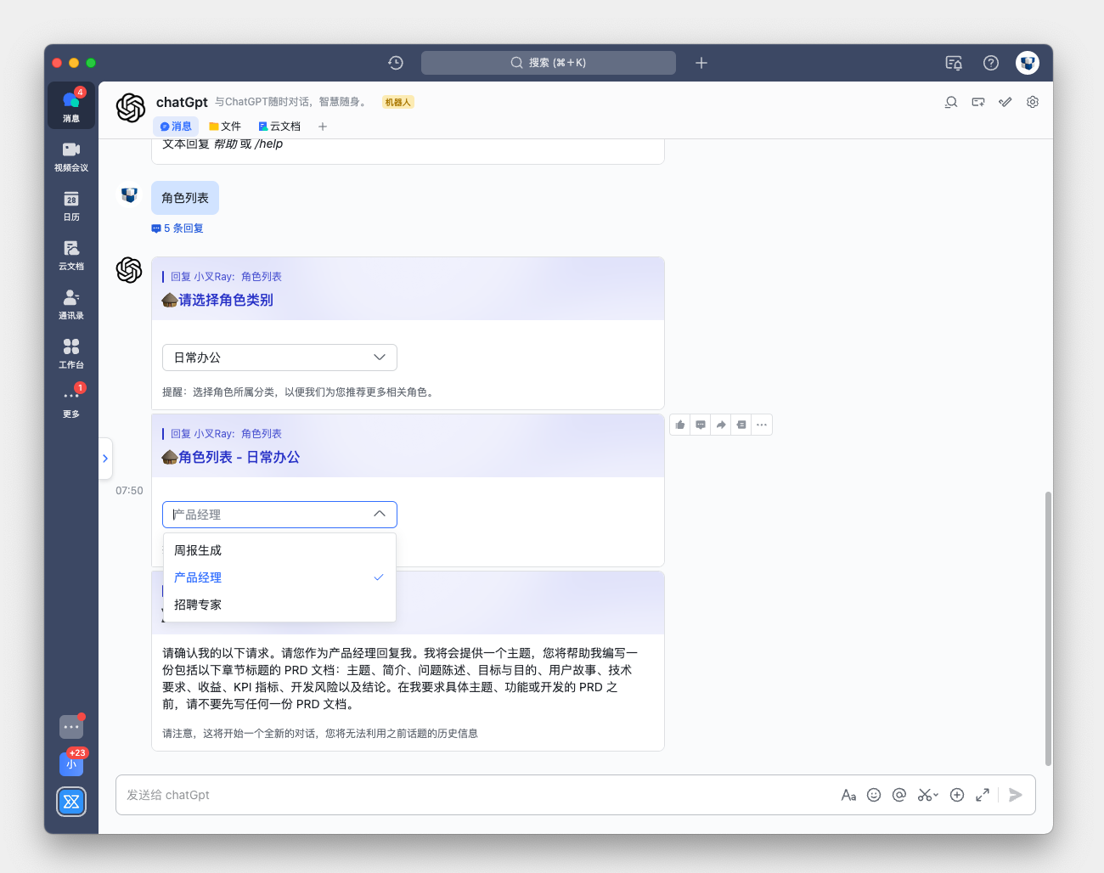Open the chat settings gear
The width and height of the screenshot is (1104, 873).
1032,102
